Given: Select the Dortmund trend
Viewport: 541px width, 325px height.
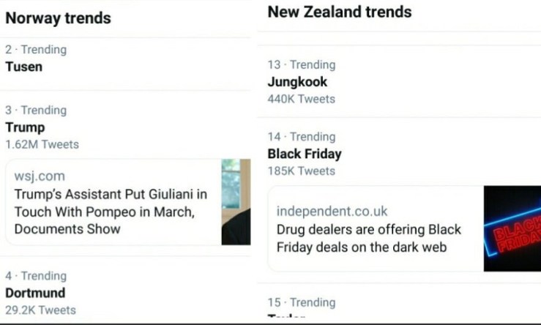Looking at the screenshot, I should pos(35,293).
